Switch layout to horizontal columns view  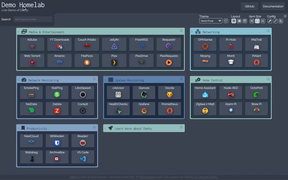click(x=245, y=21)
